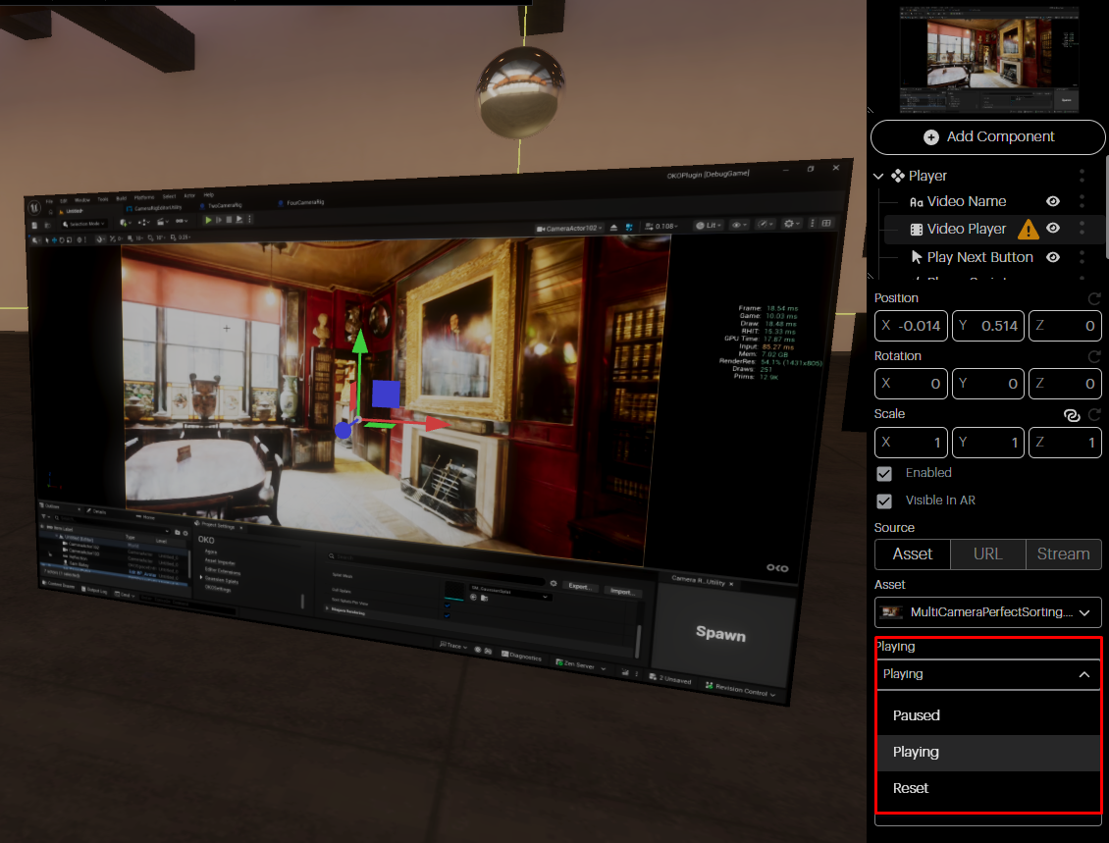The width and height of the screenshot is (1109, 843).
Task: Select the Video Player component
Action: 966,229
